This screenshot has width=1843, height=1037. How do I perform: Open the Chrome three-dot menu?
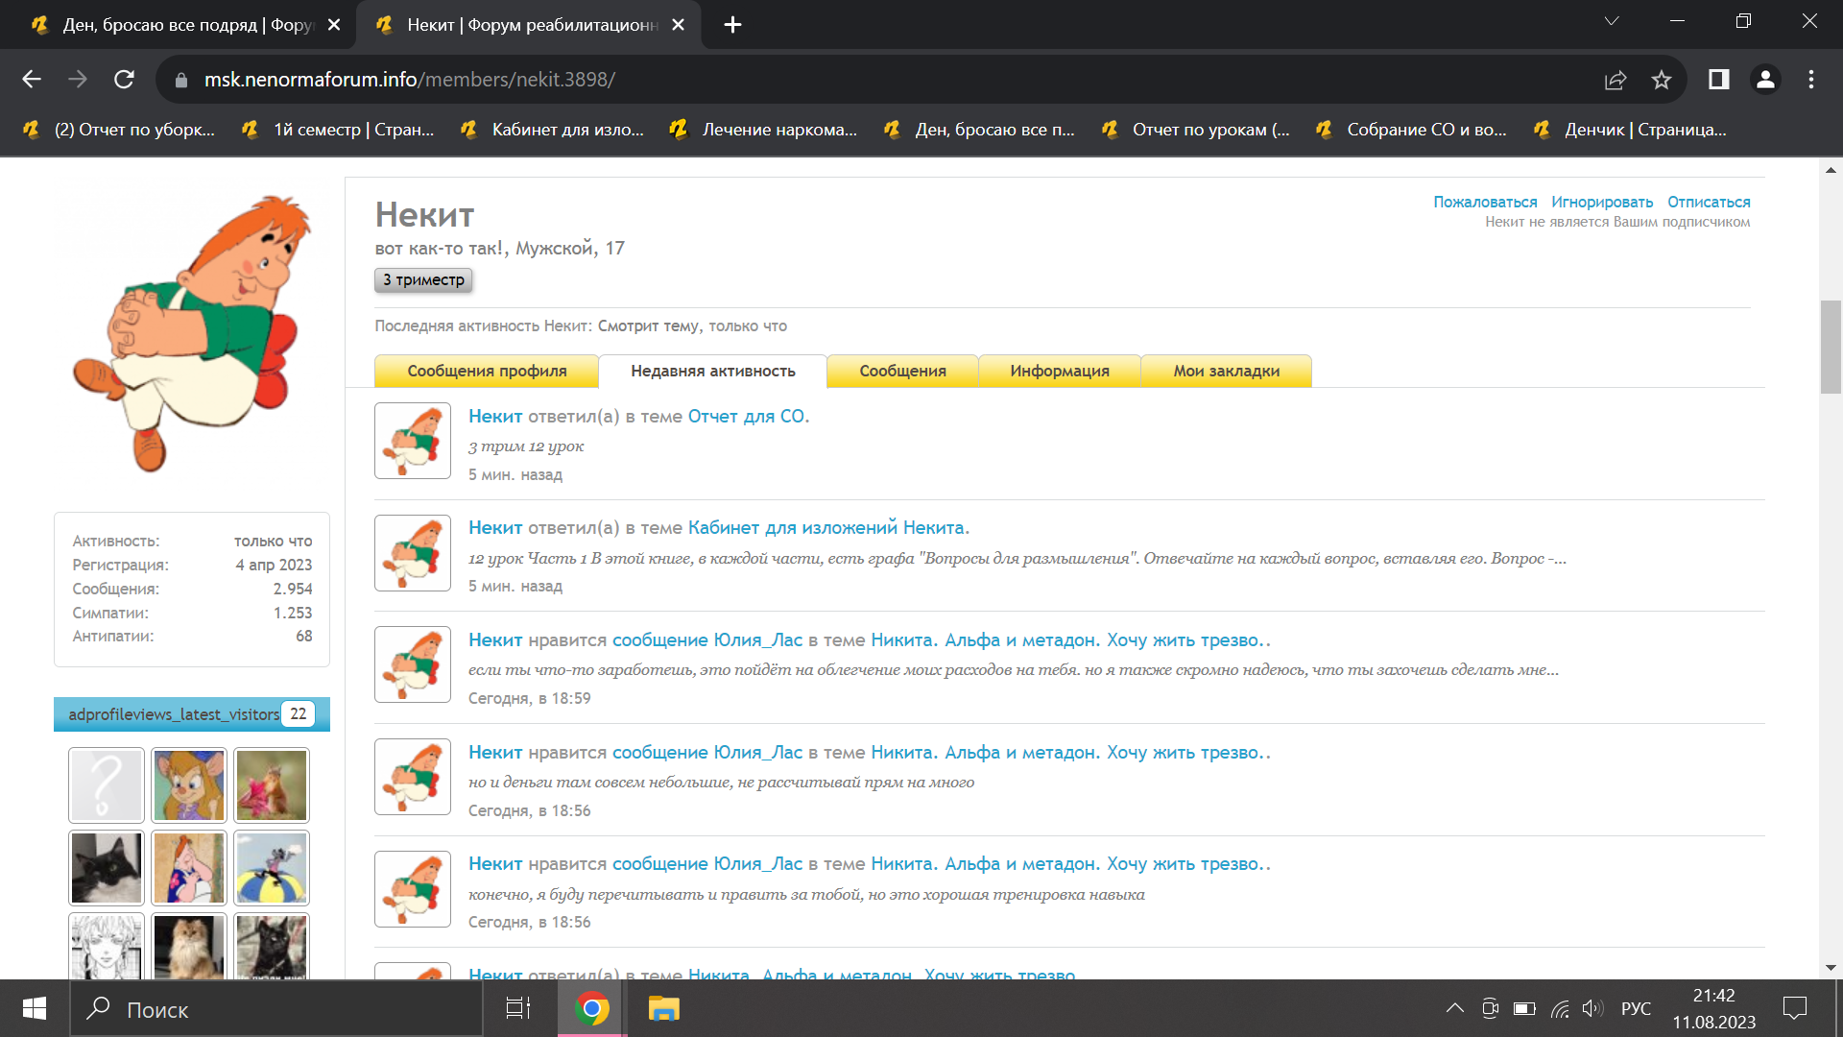coord(1811,80)
